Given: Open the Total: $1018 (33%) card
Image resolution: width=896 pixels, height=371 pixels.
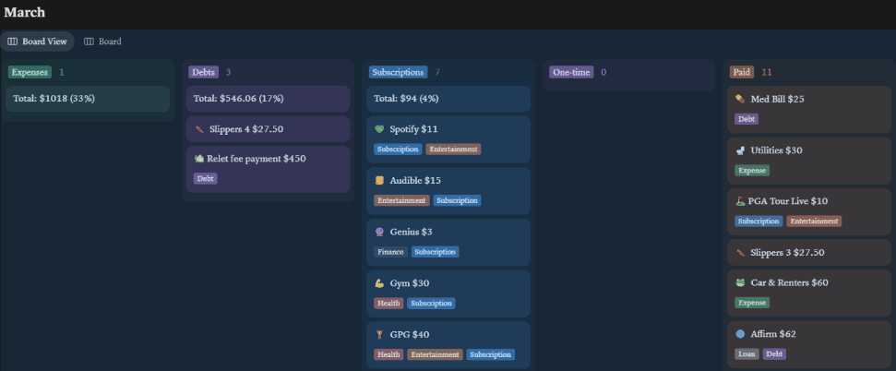Looking at the screenshot, I should coord(88,99).
